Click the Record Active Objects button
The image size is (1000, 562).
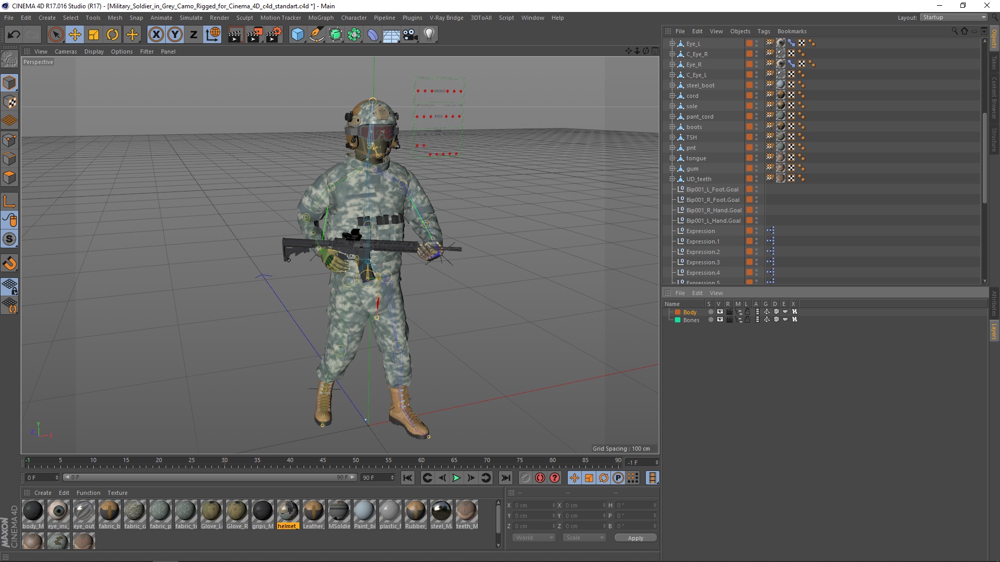(525, 478)
